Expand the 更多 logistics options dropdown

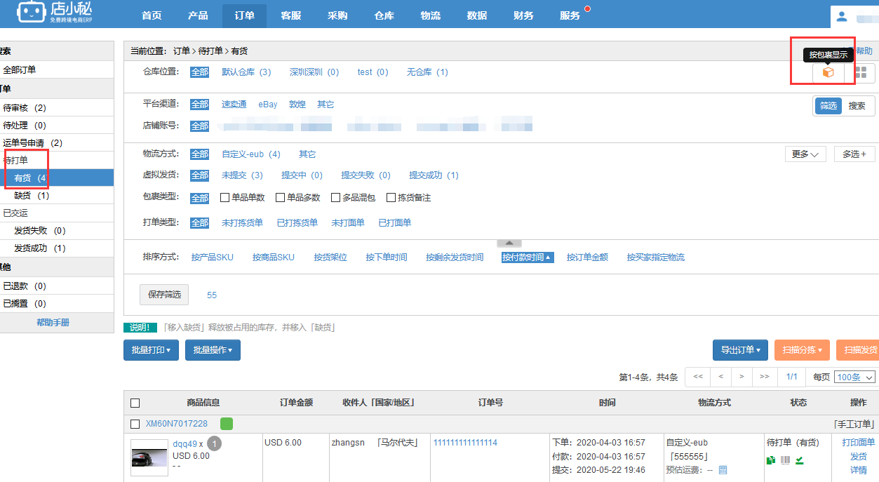tap(805, 154)
